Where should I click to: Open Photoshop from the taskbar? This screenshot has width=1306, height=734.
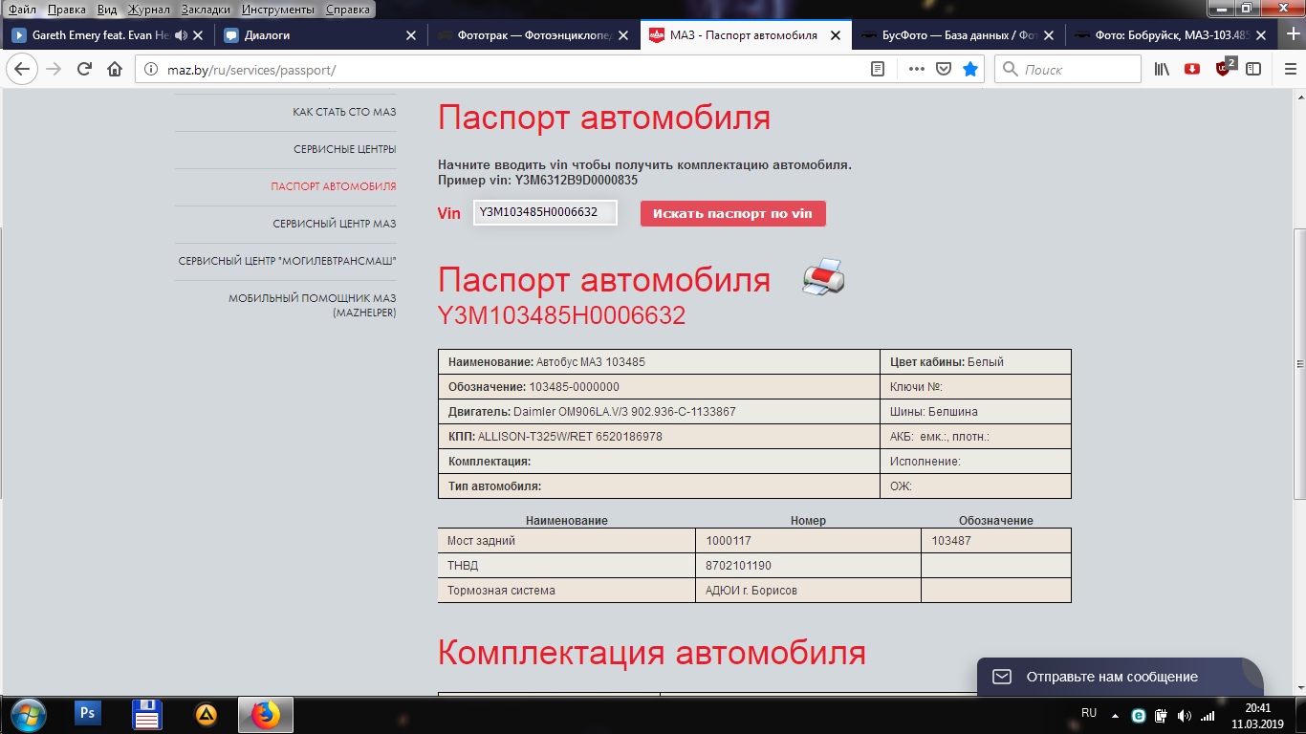[88, 714]
